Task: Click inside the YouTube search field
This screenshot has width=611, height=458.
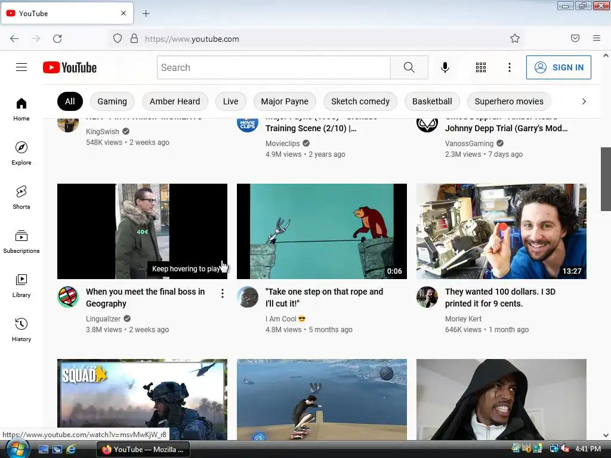Action: coord(273,67)
